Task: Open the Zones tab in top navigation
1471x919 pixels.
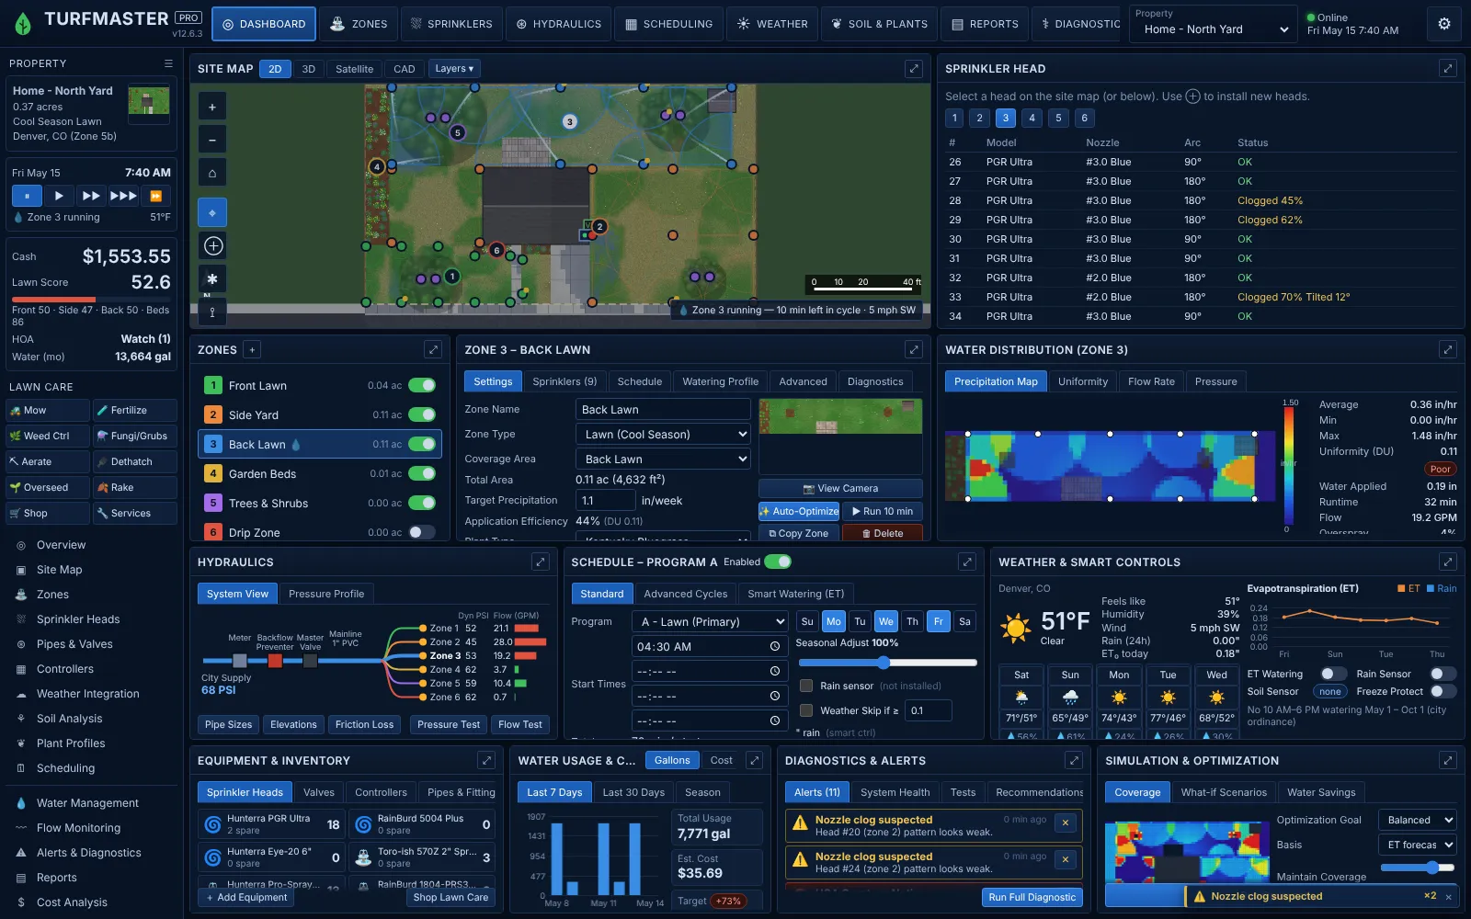Action: click(359, 24)
